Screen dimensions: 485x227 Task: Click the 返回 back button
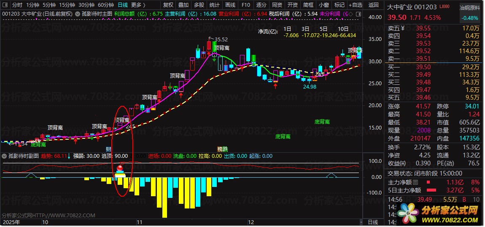(374, 5)
